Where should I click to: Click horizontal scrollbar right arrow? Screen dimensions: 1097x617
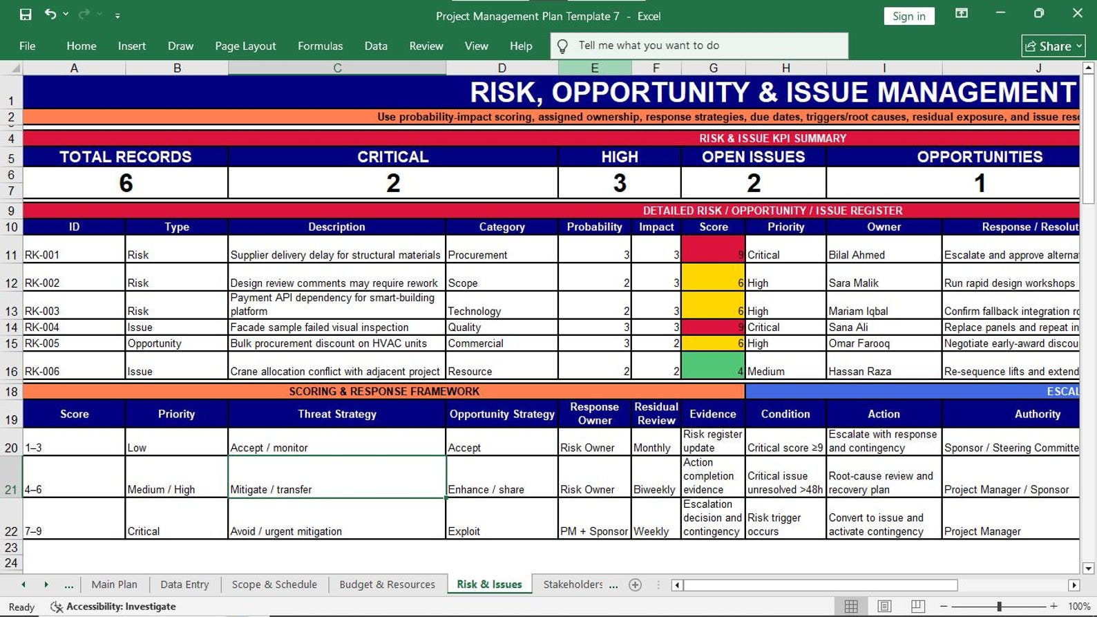(x=1074, y=585)
